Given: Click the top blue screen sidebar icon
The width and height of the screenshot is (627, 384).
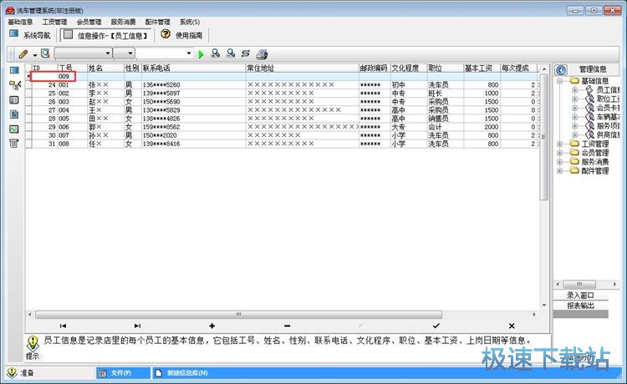Looking at the screenshot, I should (14, 70).
